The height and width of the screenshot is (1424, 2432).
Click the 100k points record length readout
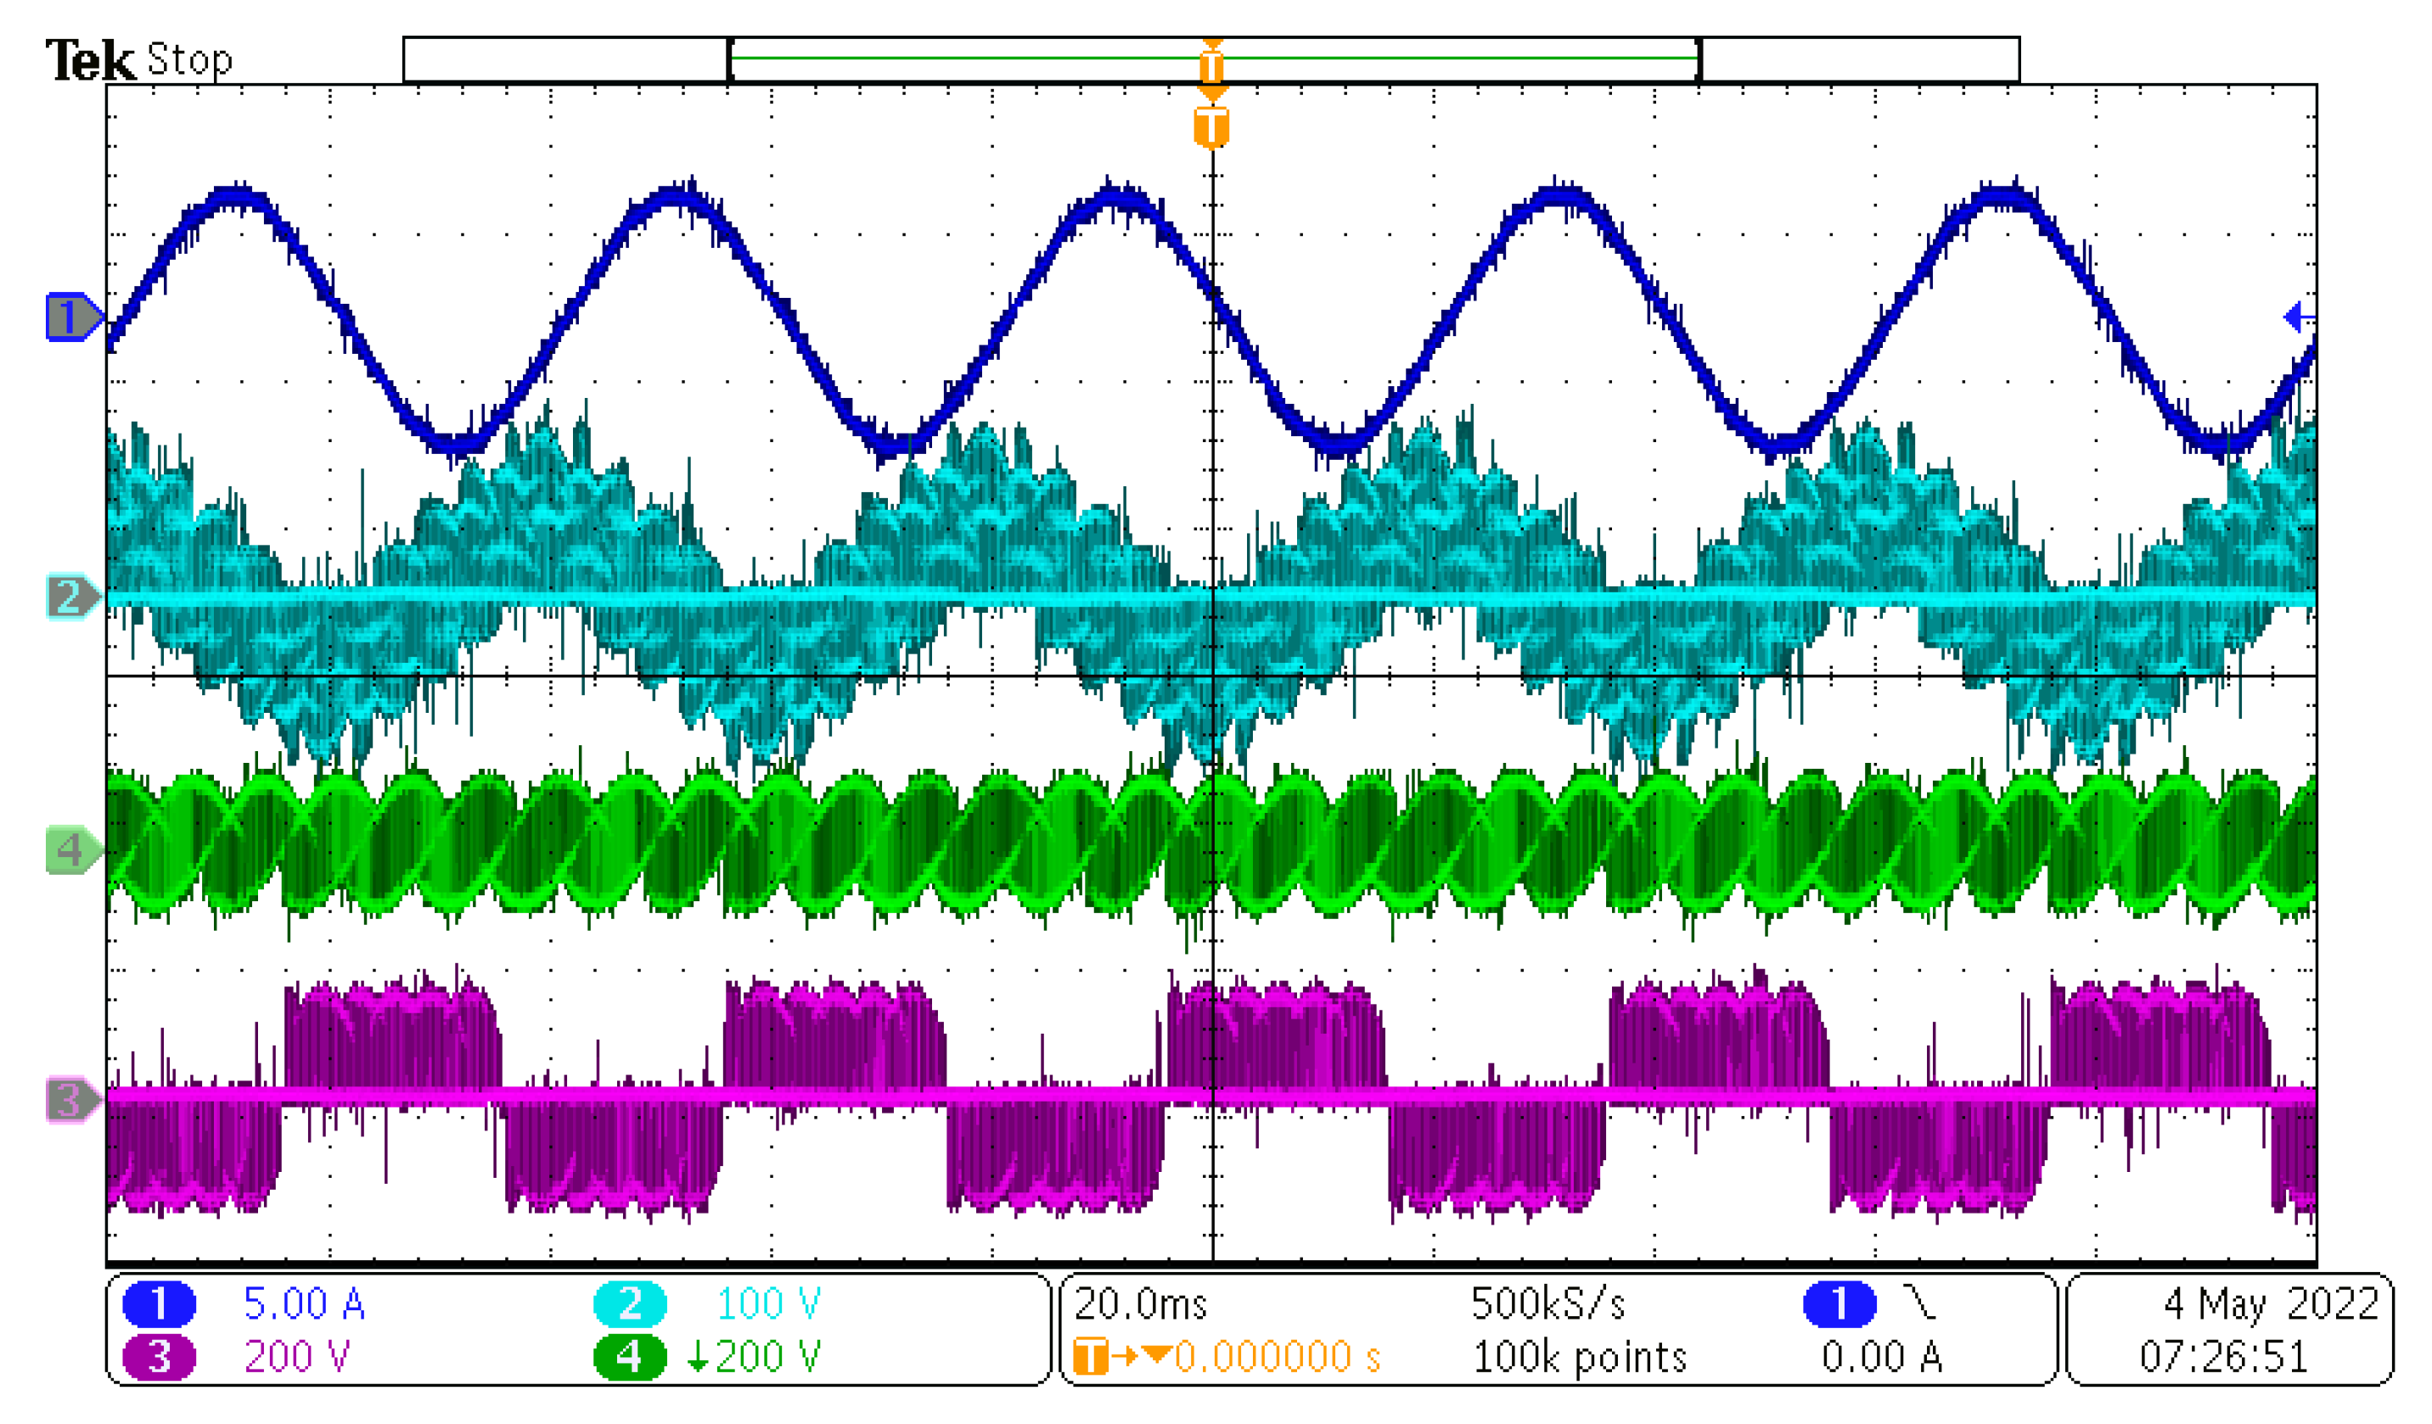point(1580,1358)
